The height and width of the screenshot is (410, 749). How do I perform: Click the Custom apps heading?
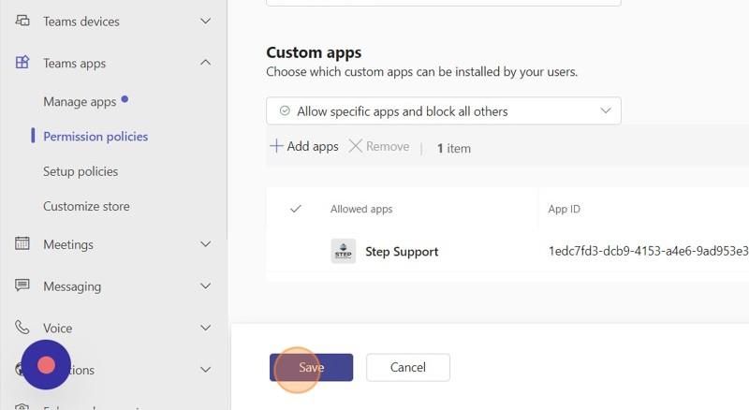[314, 52]
